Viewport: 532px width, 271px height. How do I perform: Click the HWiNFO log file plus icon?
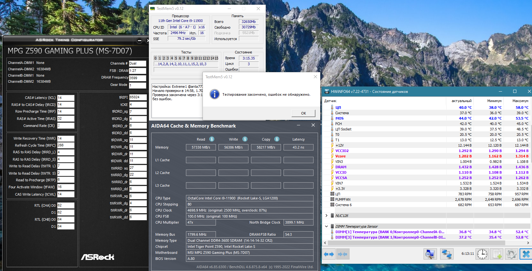click(x=497, y=254)
